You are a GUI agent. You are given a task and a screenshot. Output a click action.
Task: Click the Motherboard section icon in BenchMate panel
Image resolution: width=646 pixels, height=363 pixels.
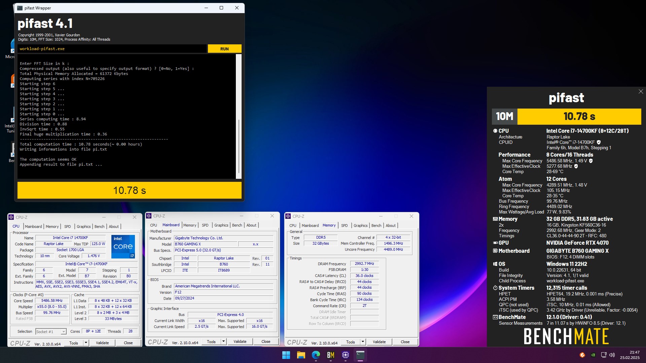tap(495, 251)
